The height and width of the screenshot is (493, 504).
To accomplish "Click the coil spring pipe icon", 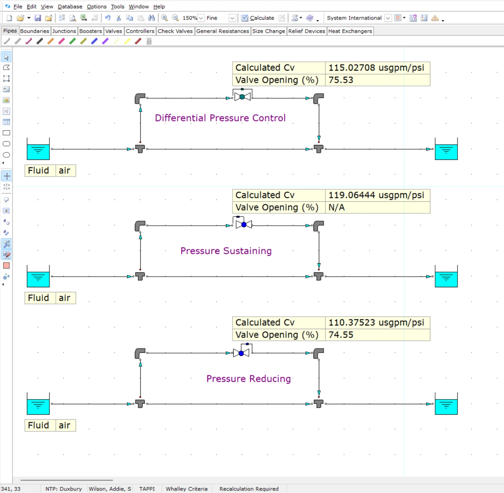I will [x=149, y=41].
